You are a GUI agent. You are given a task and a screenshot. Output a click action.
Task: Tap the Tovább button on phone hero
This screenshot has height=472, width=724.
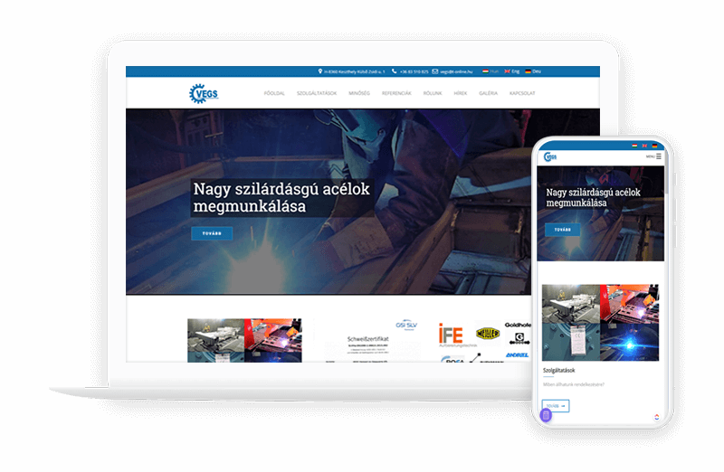[x=562, y=230]
